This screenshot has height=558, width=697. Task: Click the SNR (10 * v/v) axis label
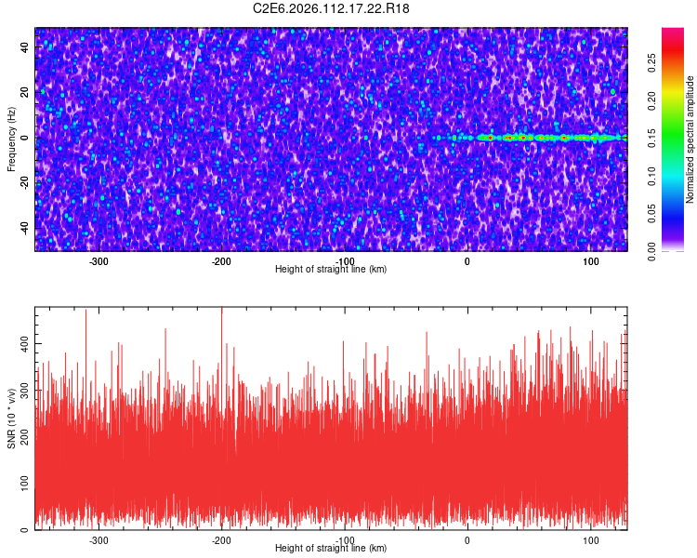pos(11,418)
